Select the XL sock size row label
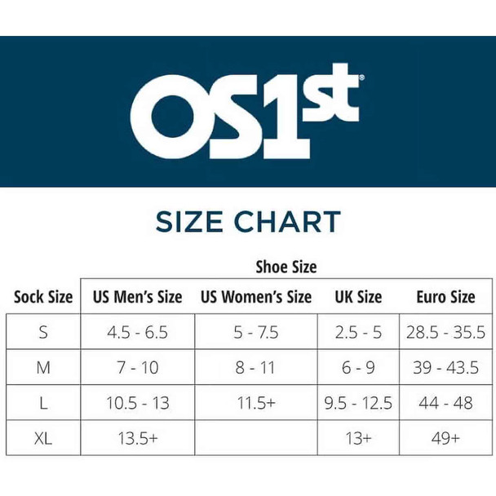This screenshot has width=496, height=496. coord(43,438)
